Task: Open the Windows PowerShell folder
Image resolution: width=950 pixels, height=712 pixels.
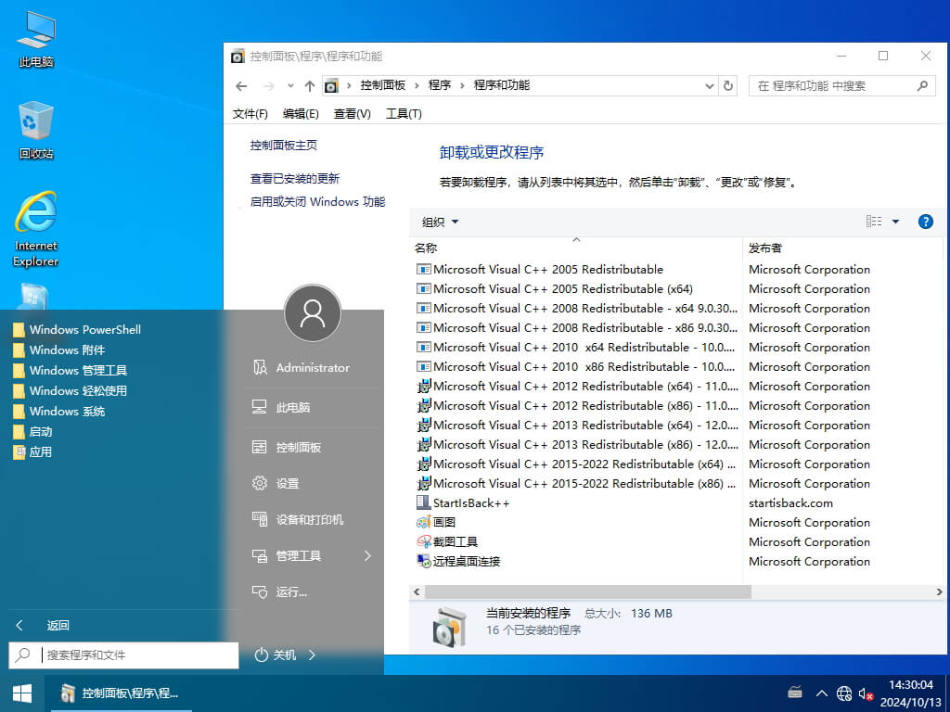Action: coord(77,329)
